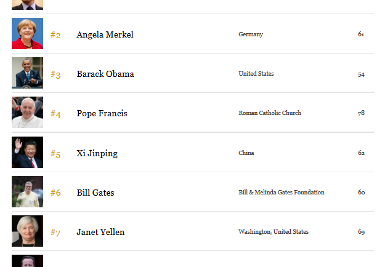Image resolution: width=385 pixels, height=267 pixels.
Task: Click the Germany country label
Action: point(251,34)
